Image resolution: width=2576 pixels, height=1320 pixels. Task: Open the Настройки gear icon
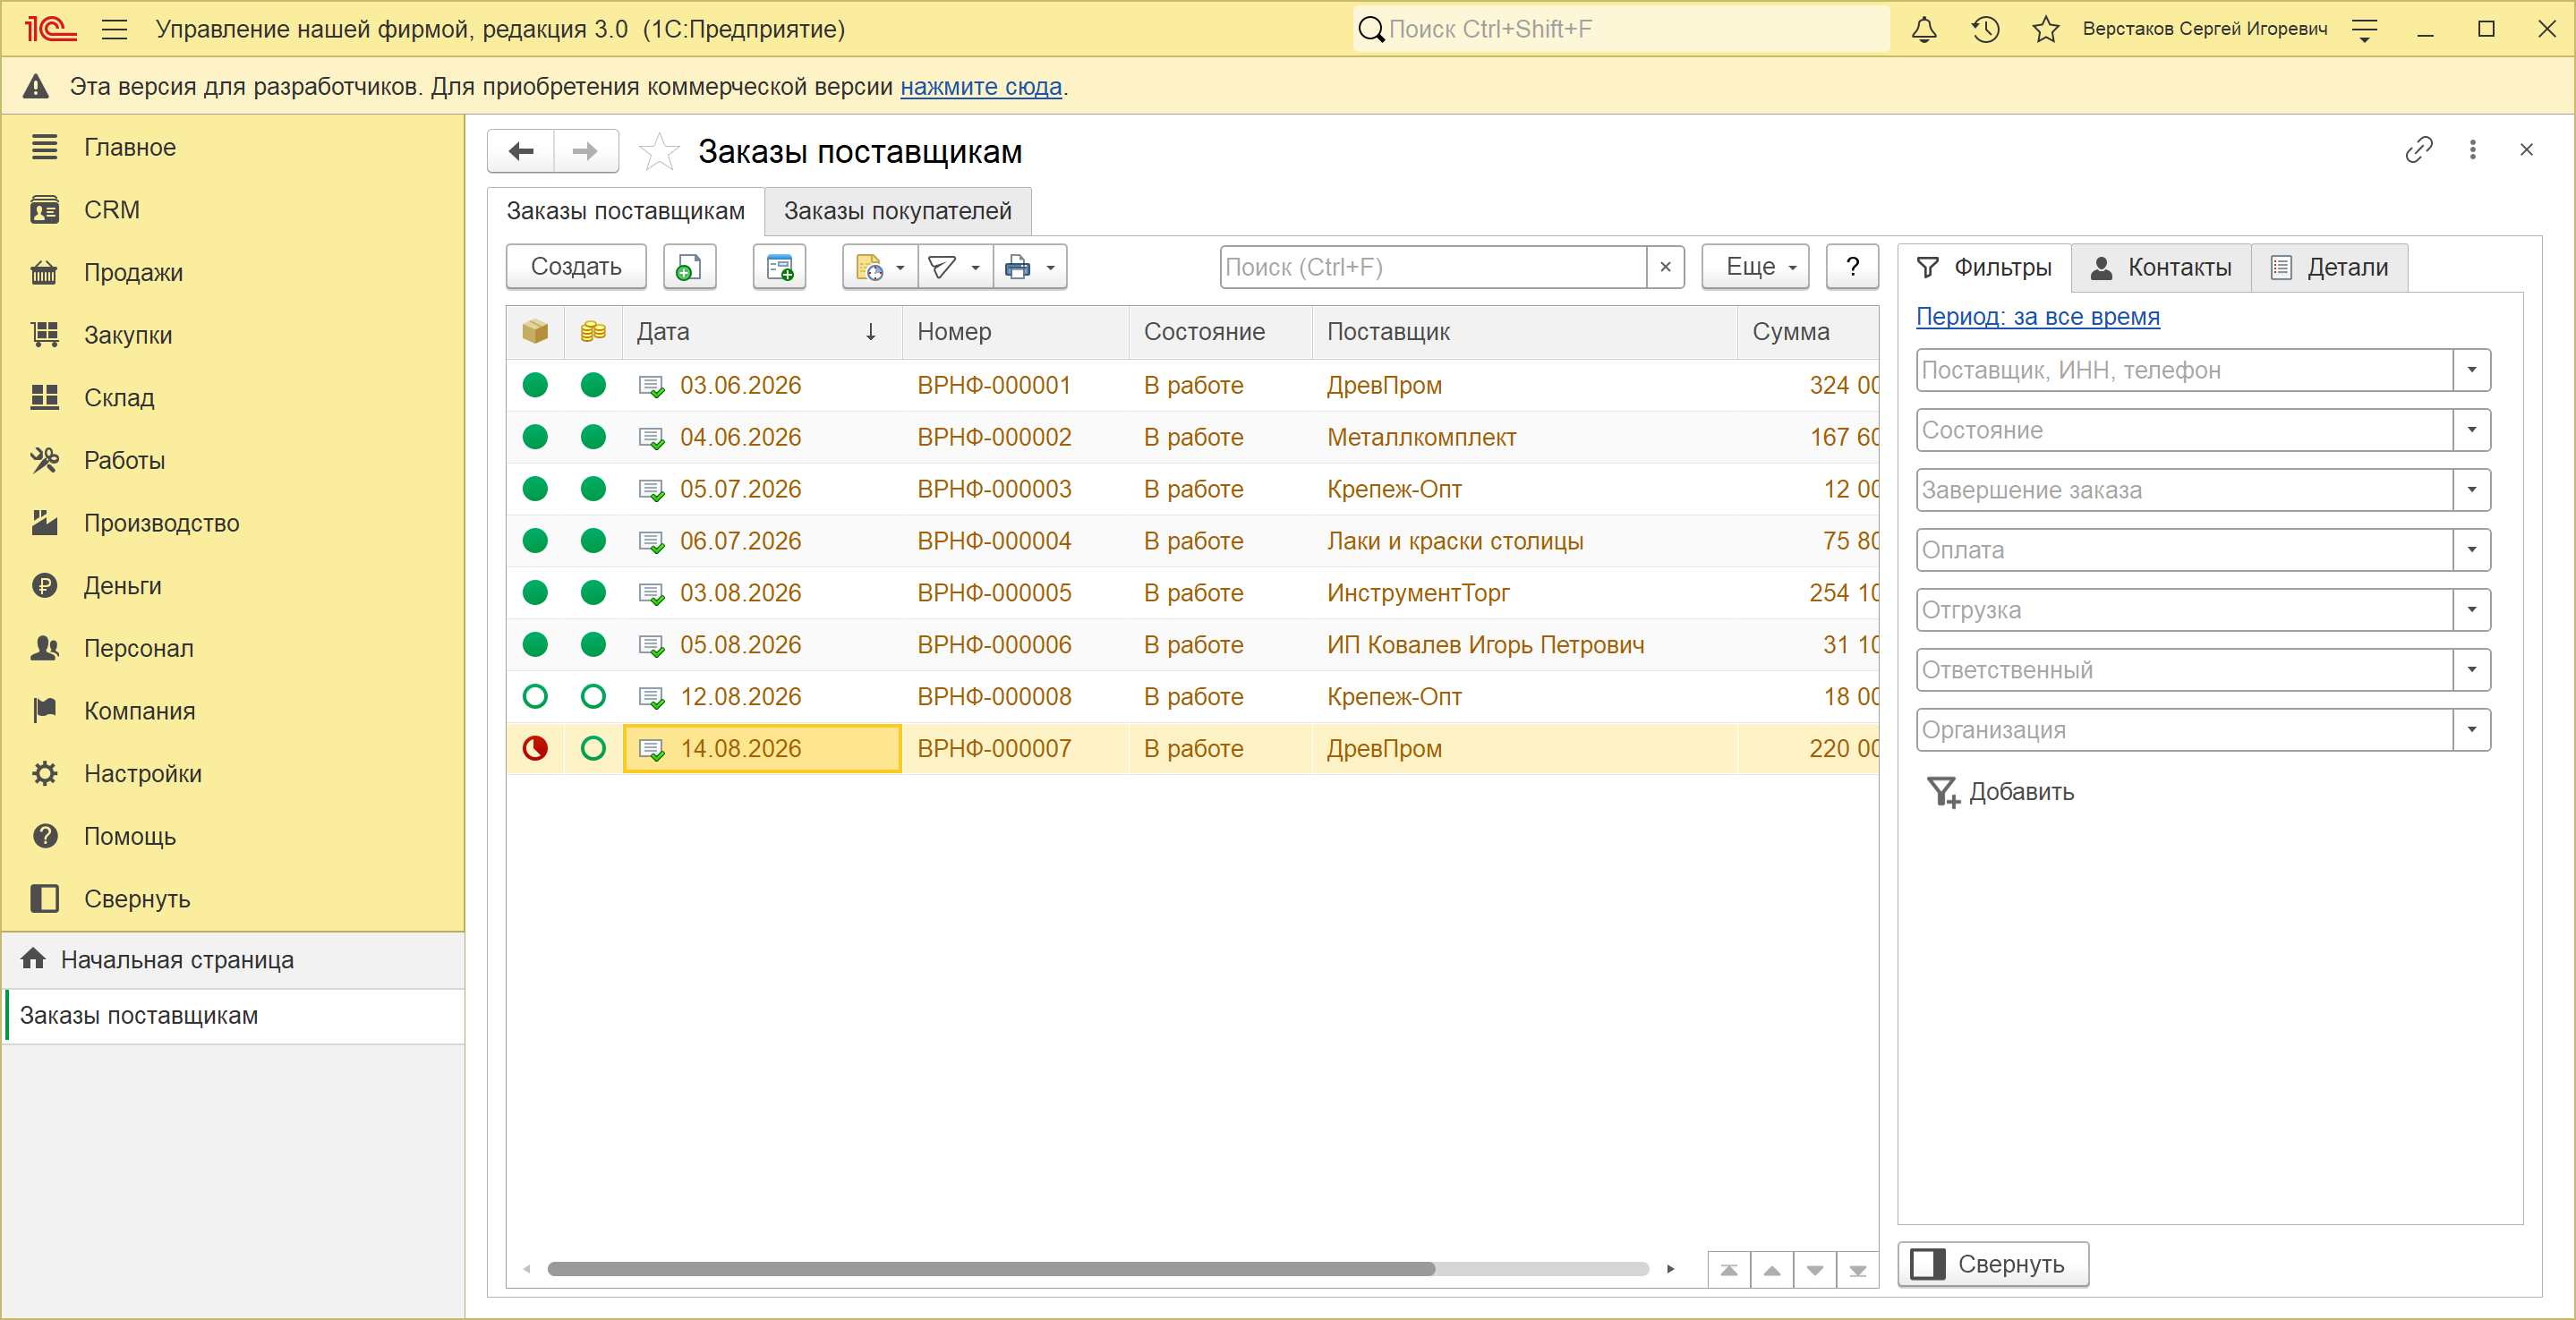(x=44, y=773)
